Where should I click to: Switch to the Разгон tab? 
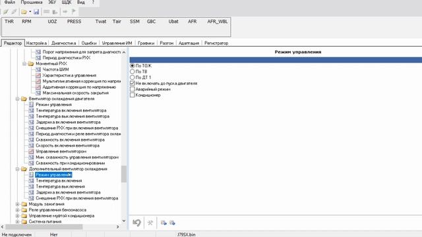[x=167, y=43]
